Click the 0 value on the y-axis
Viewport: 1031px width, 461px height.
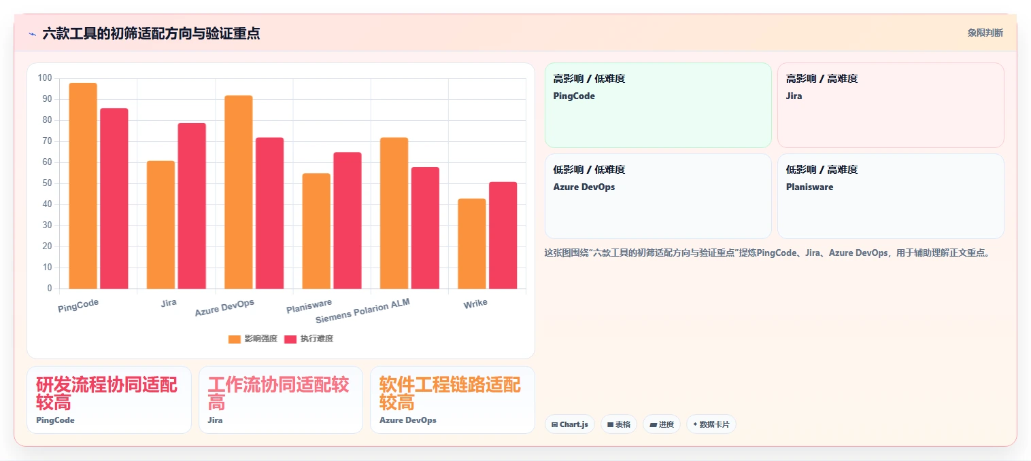tap(49, 289)
